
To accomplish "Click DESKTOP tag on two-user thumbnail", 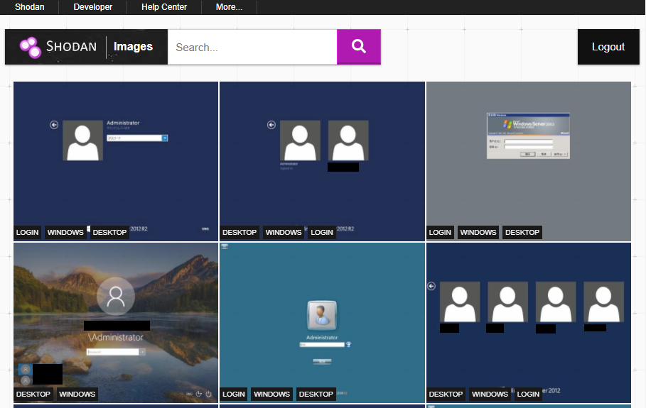I will 239,232.
